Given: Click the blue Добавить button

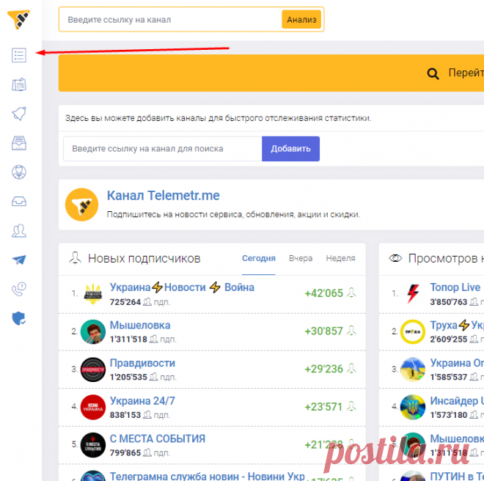Looking at the screenshot, I should coord(290,149).
